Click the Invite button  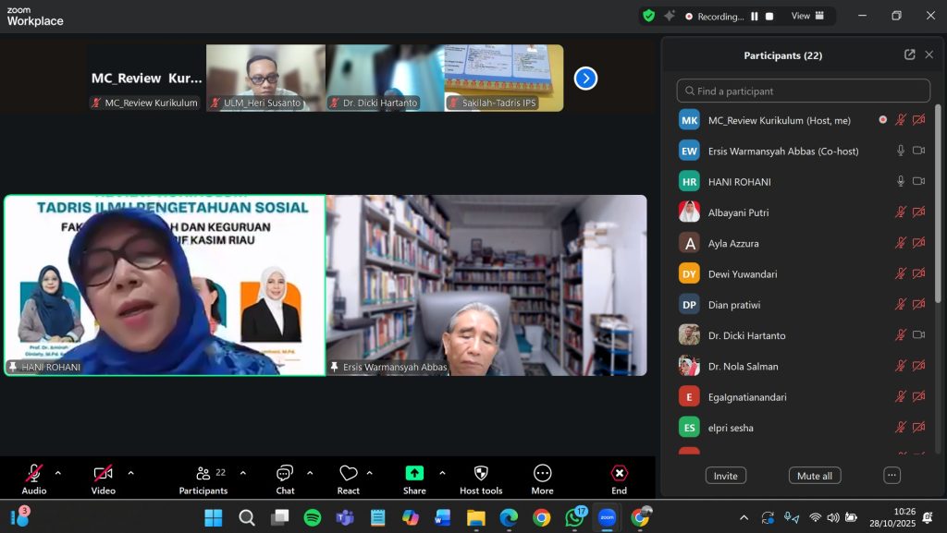click(x=725, y=476)
